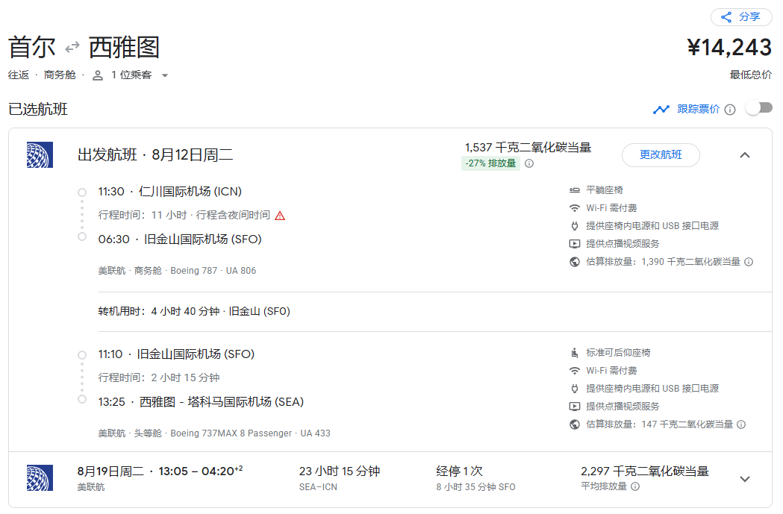Click power plug icon for flight UA 806
Viewport: 783px width, 514px height.
click(x=575, y=226)
